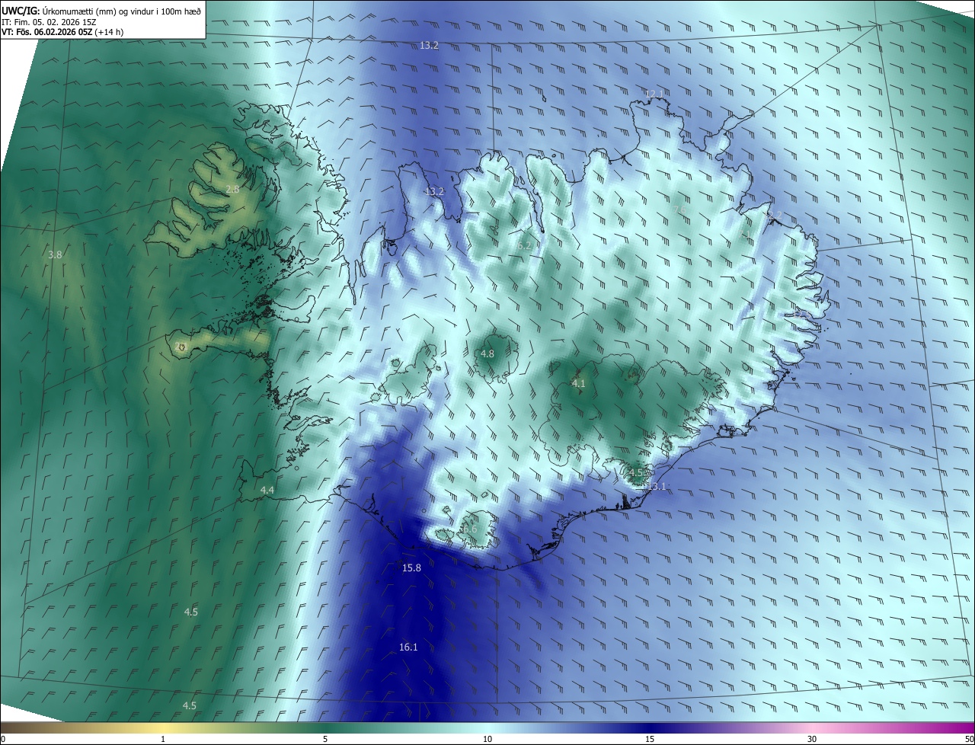Click the 16.1 value over the southern sea

[x=408, y=647]
